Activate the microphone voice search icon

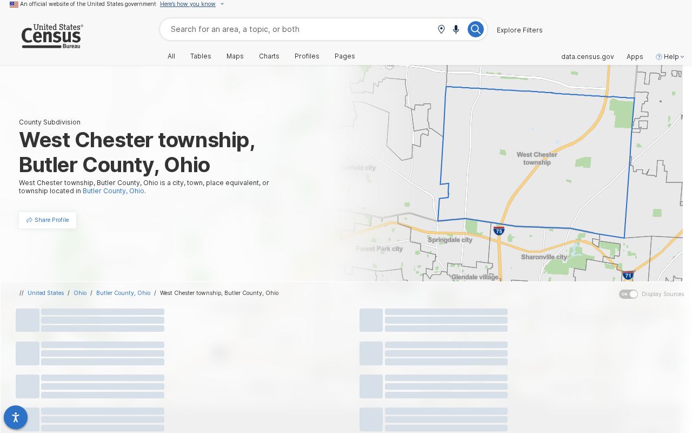tap(456, 29)
